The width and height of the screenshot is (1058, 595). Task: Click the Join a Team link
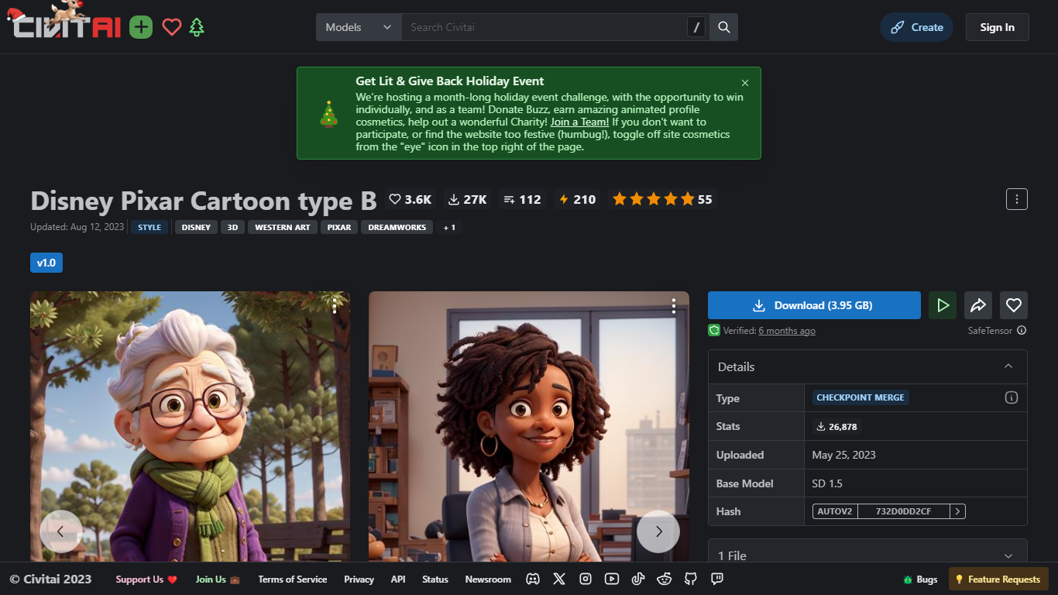click(579, 122)
